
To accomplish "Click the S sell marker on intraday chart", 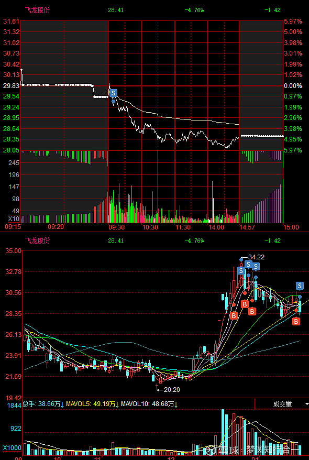I will [x=114, y=93].
